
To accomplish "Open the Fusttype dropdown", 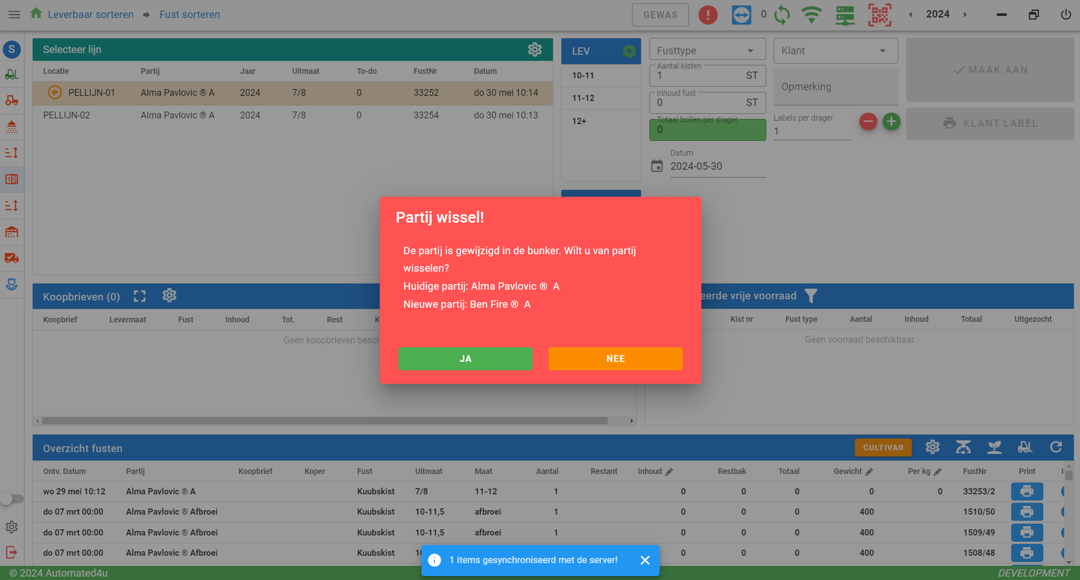I will tap(707, 51).
